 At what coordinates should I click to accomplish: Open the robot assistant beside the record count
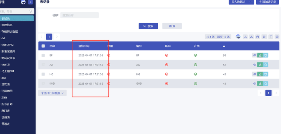click(x=238, y=37)
